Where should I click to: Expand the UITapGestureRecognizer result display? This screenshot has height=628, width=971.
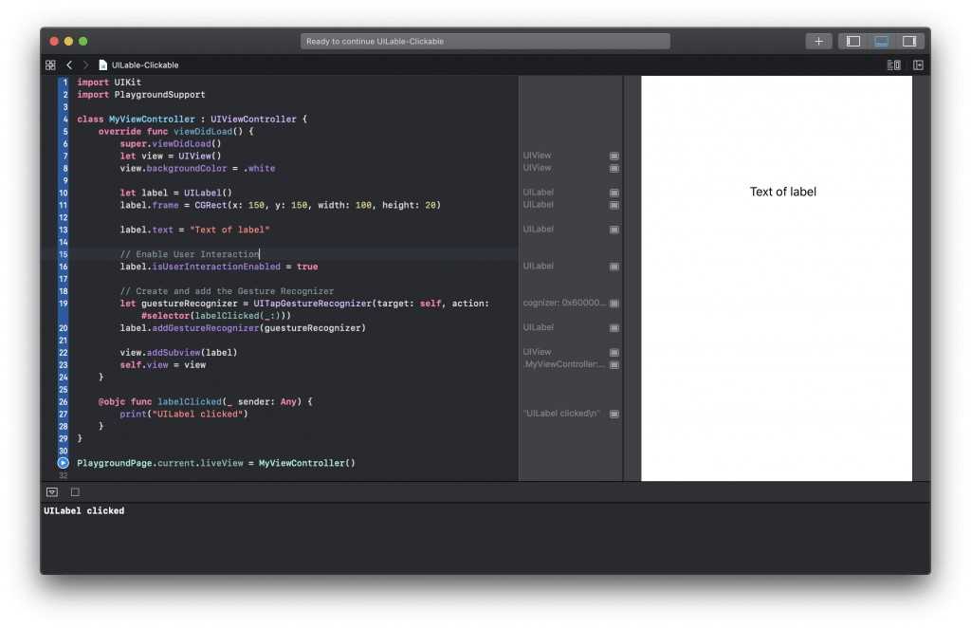coord(614,302)
